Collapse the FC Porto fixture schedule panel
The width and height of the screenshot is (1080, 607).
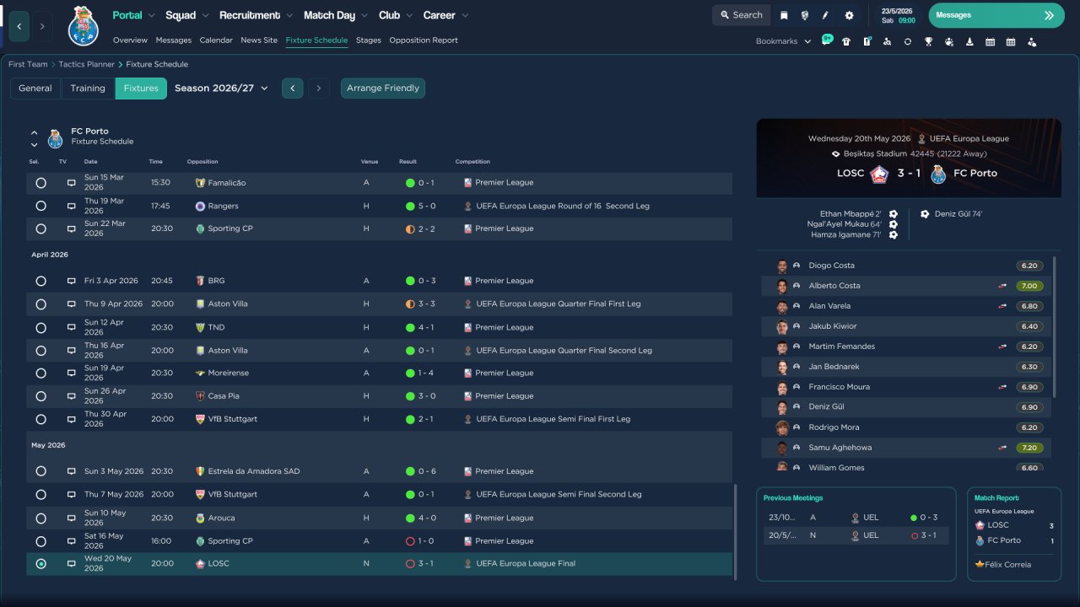click(x=35, y=132)
